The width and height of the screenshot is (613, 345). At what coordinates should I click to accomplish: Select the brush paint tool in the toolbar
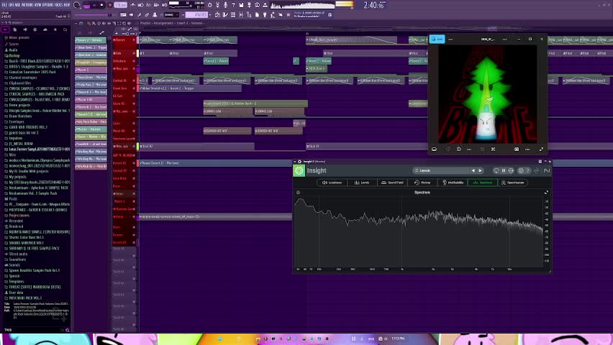[139, 15]
